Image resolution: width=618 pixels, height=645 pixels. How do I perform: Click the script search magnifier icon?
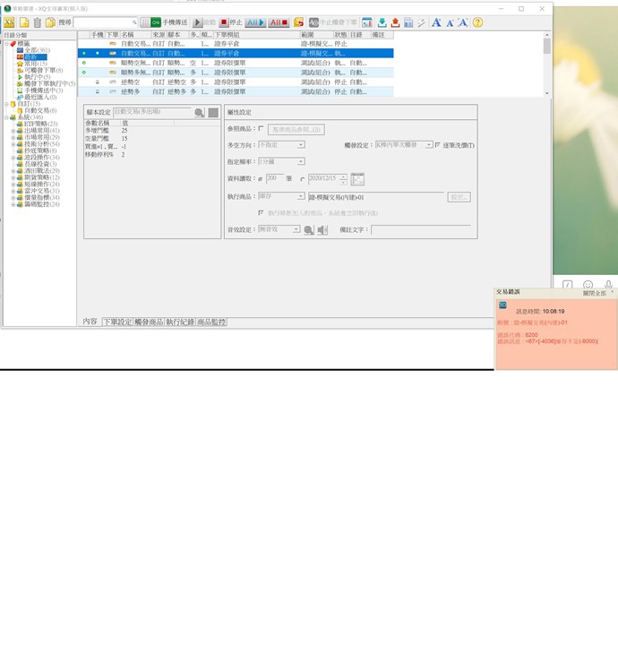200,113
